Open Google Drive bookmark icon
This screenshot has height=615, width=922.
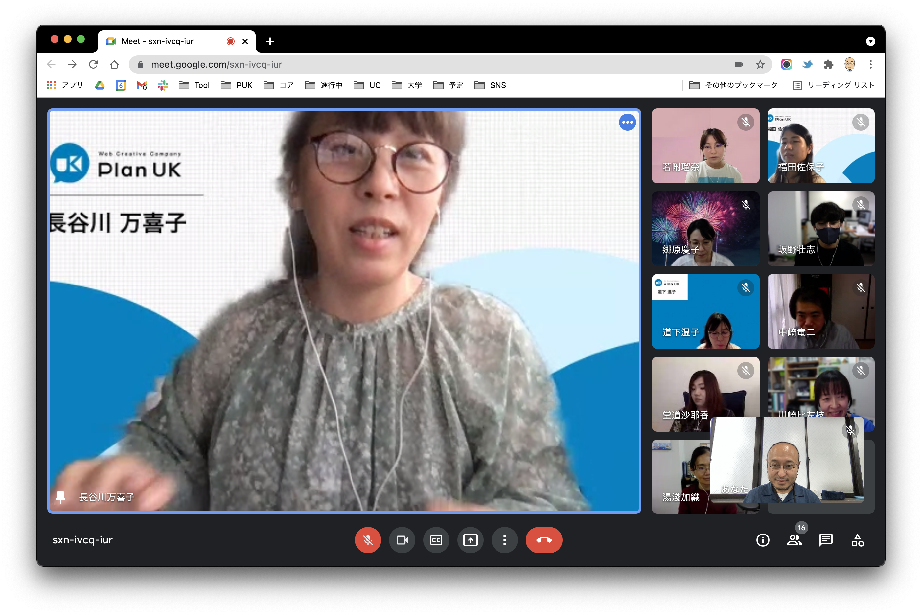point(100,85)
